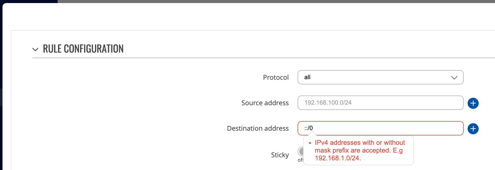Click the 192.168.100.0/24 placeholder text
This screenshot has height=170, width=495.
pos(328,103)
